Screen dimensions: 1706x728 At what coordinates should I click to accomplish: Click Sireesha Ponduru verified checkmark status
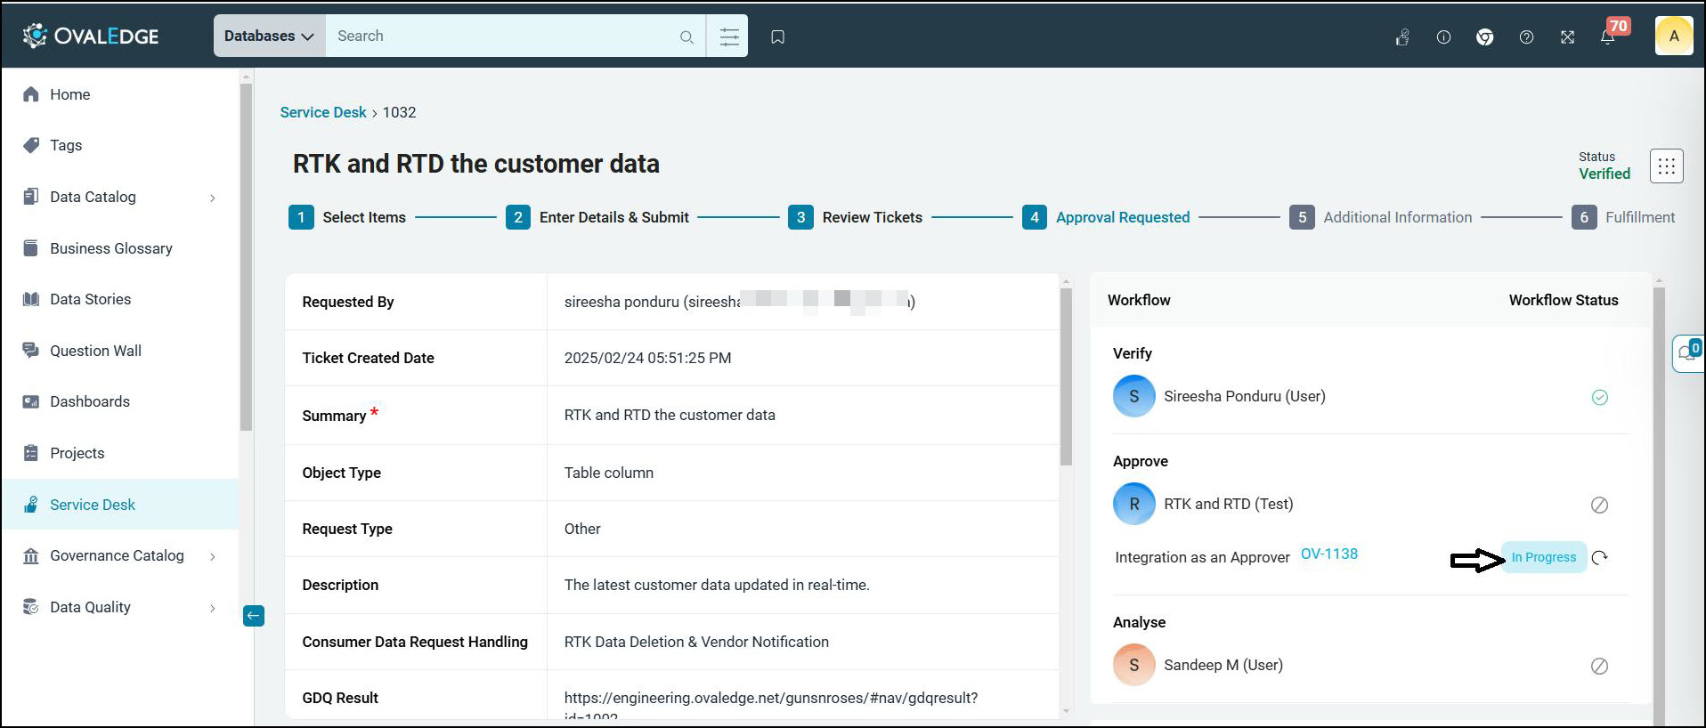click(1599, 397)
